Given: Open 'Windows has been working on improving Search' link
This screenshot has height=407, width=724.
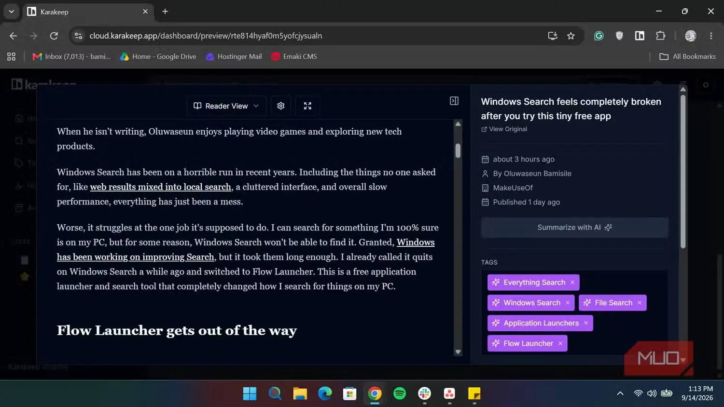Looking at the screenshot, I should [x=246, y=250].
